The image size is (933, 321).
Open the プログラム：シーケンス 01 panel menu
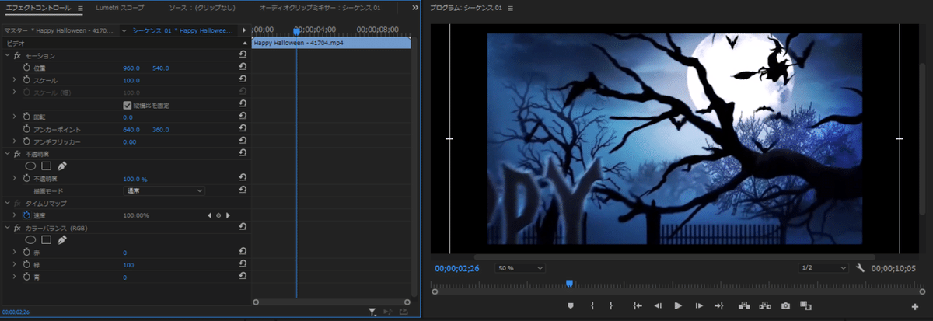coord(512,8)
